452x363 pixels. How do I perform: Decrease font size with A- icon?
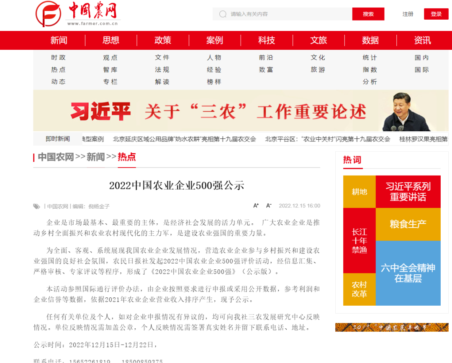269,205
